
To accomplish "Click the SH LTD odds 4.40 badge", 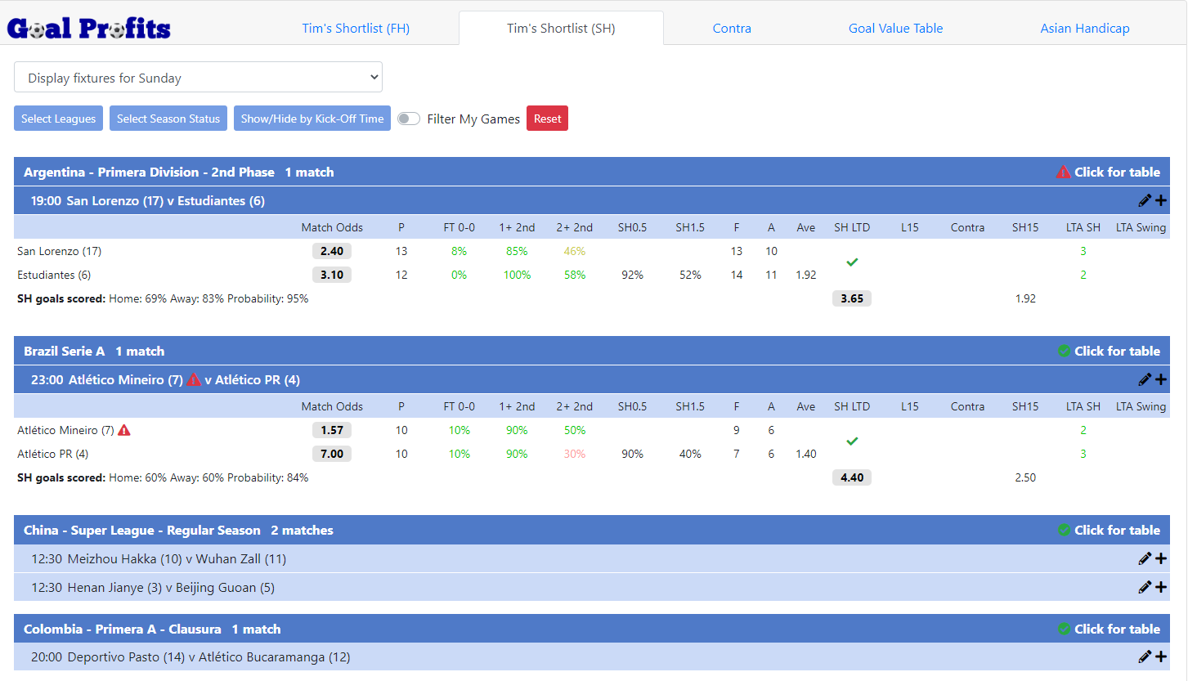I will tap(852, 477).
